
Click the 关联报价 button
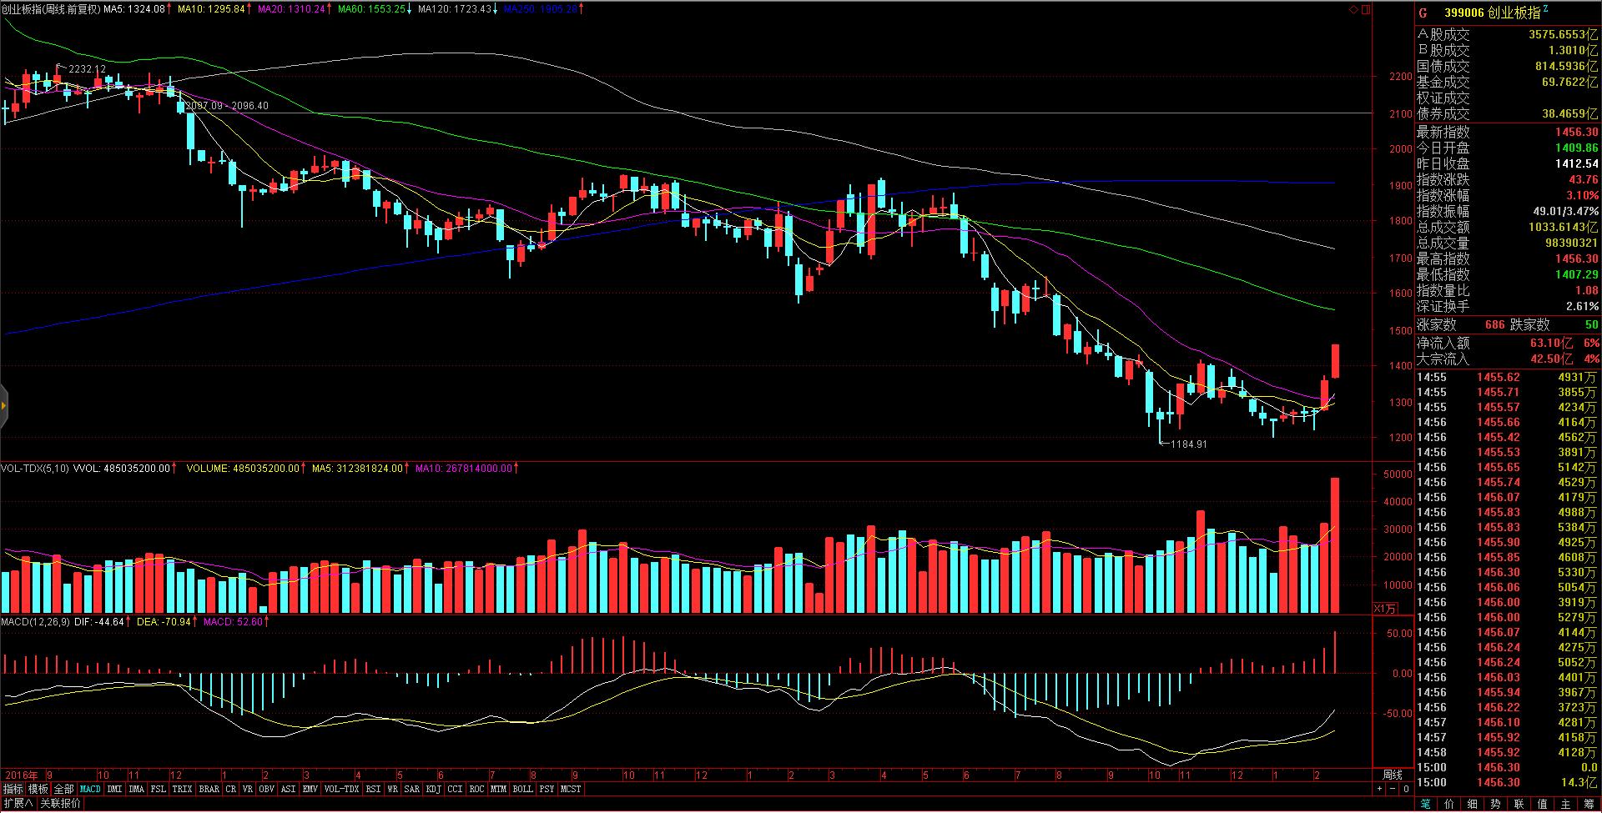(x=61, y=804)
